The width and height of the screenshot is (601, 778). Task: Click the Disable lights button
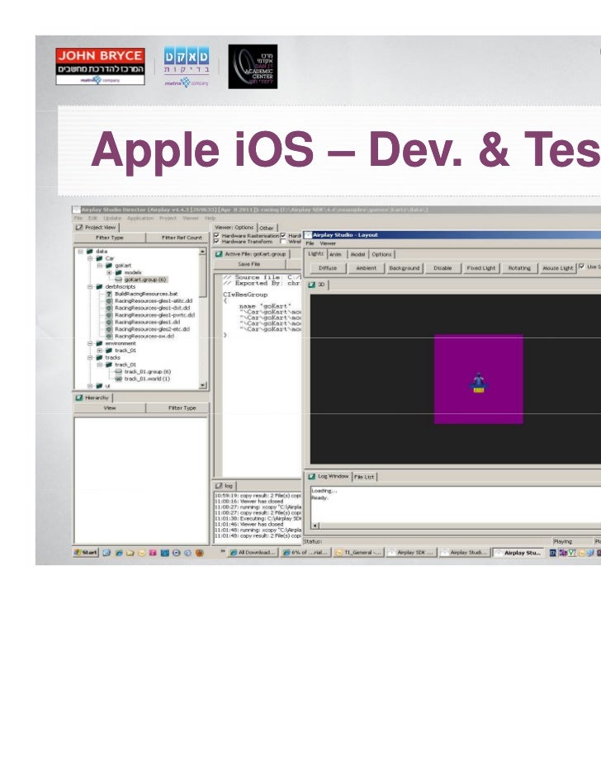coord(442,268)
